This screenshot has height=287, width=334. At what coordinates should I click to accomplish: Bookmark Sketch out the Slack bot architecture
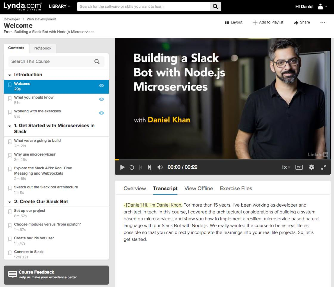pos(10,188)
